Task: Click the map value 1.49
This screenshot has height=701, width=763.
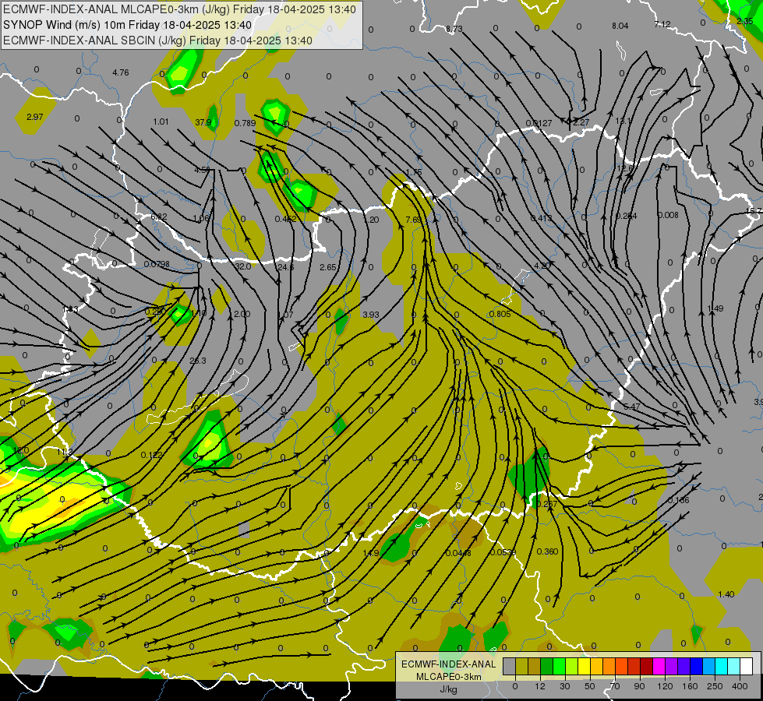Action: point(715,308)
